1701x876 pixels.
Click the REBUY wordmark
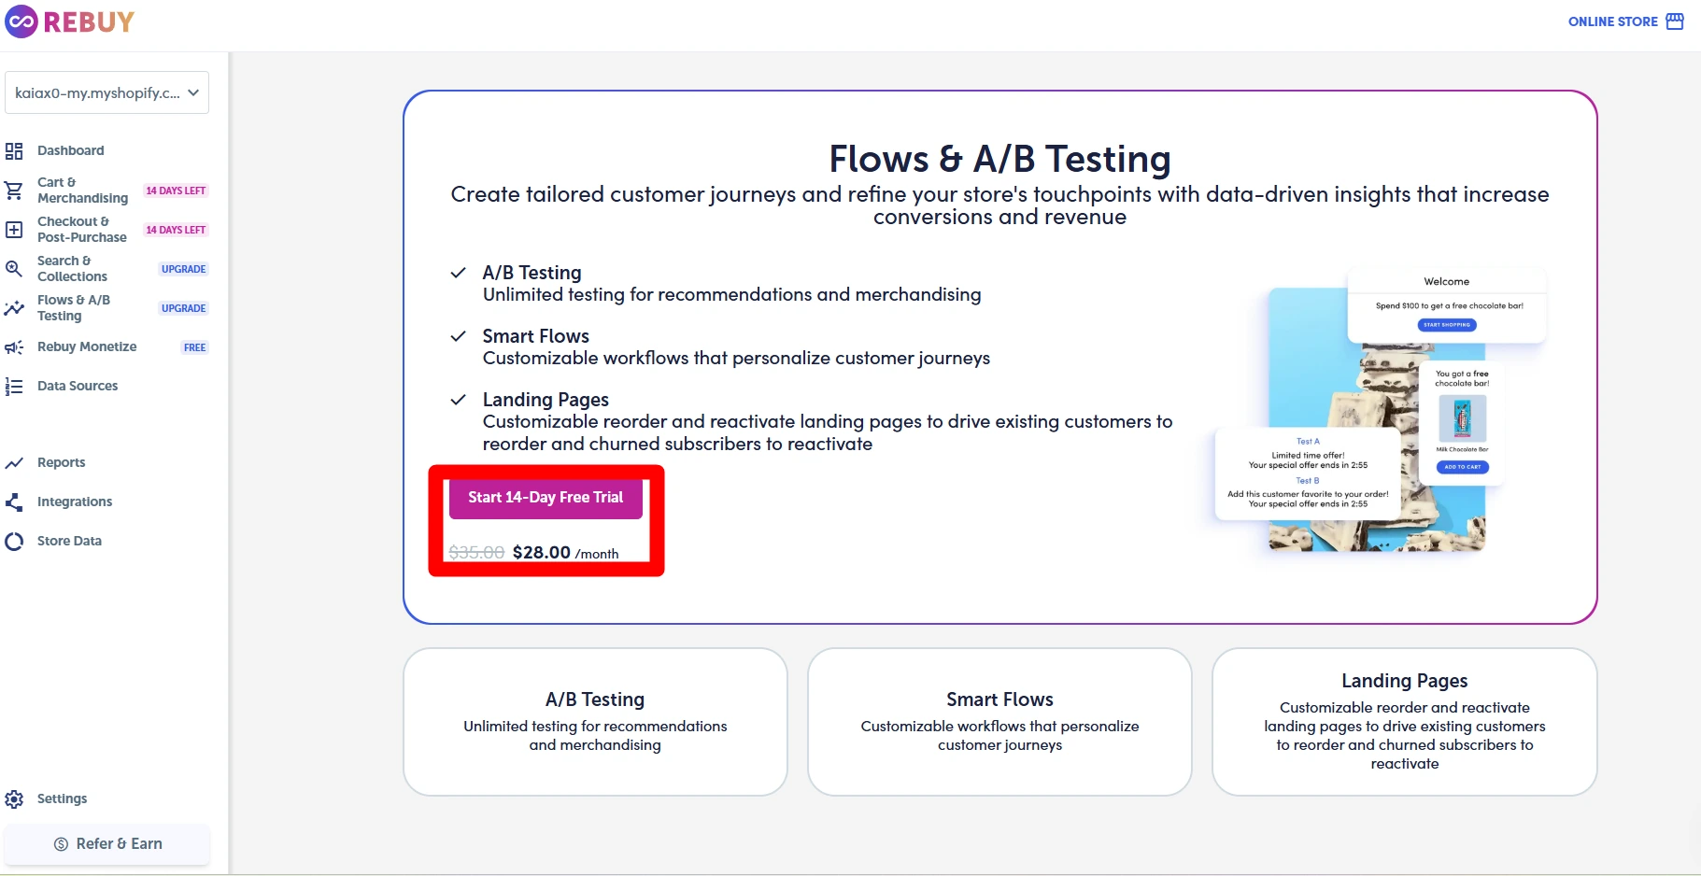click(x=89, y=21)
